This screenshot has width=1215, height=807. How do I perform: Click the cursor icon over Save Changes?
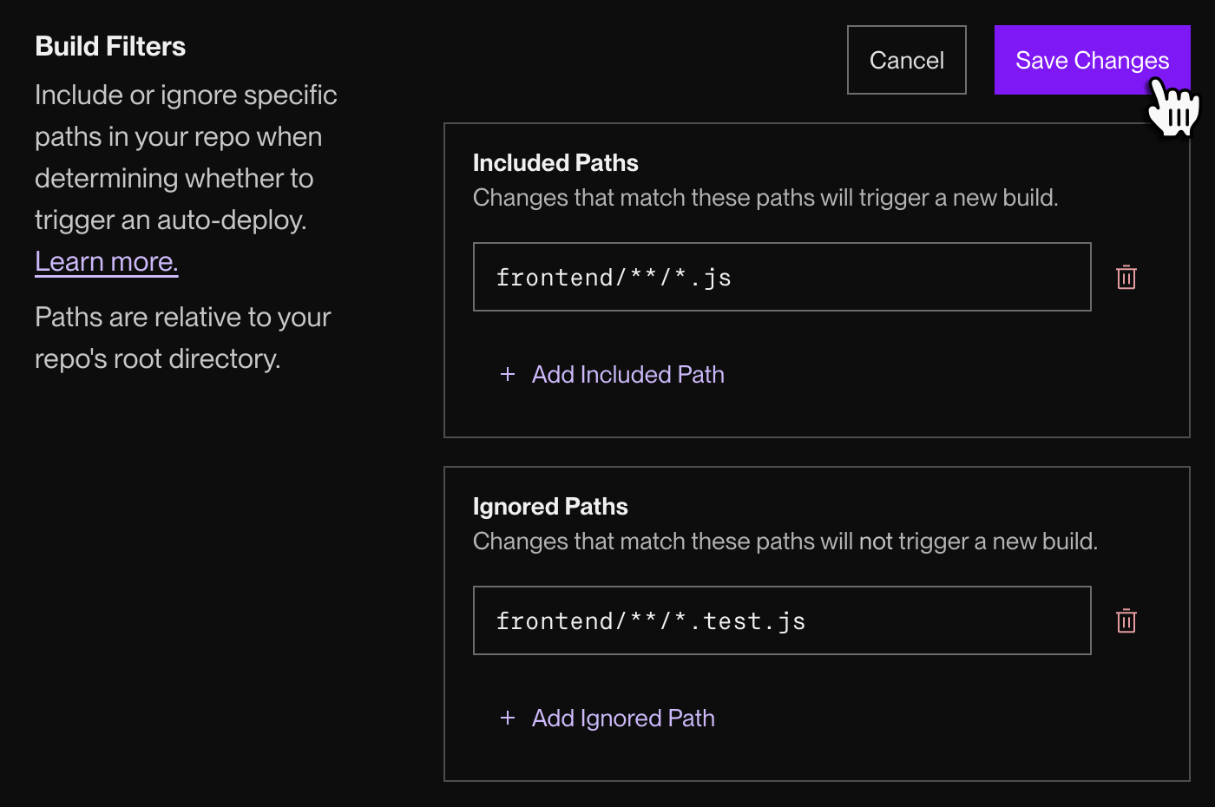tap(1172, 108)
